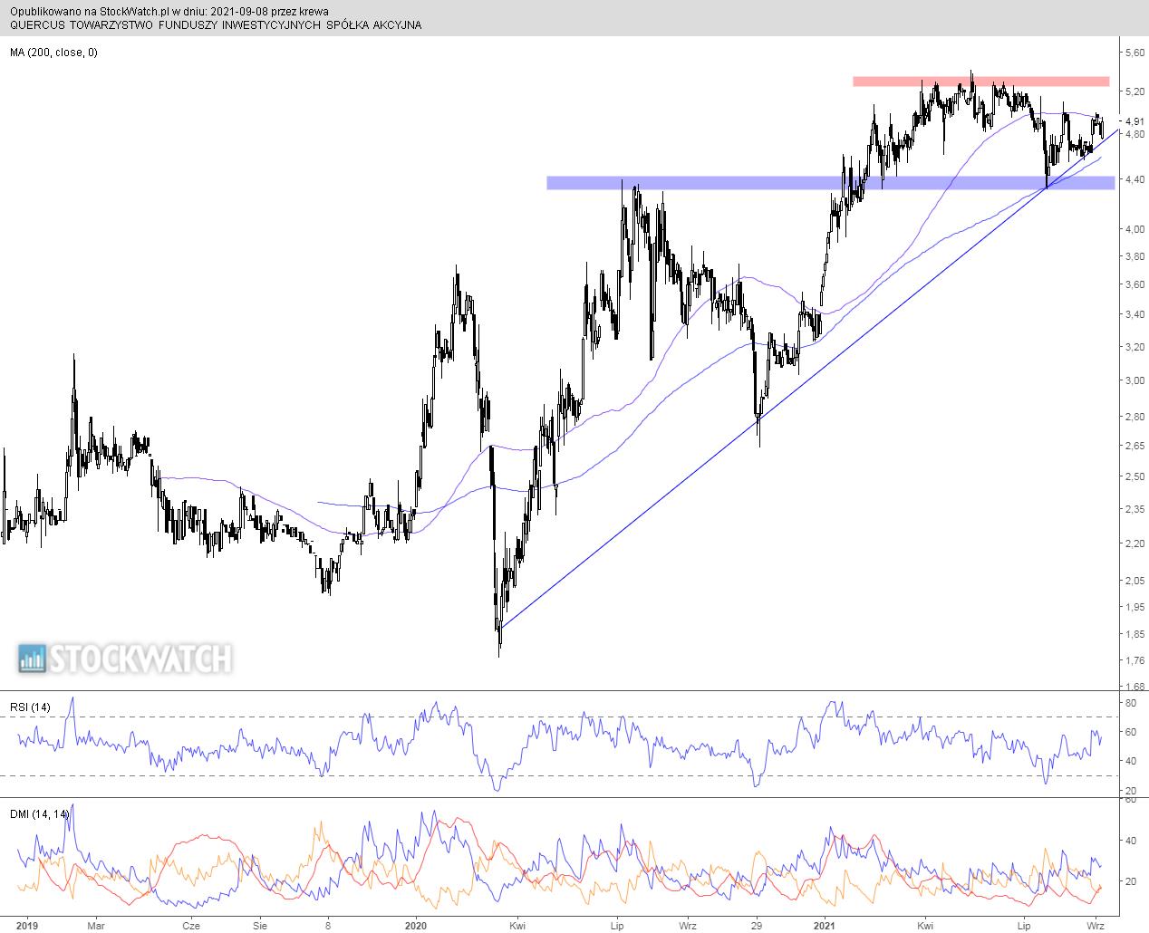The width and height of the screenshot is (1149, 933).
Task: Click the 1,85 price axis label
Action: click(x=1133, y=634)
